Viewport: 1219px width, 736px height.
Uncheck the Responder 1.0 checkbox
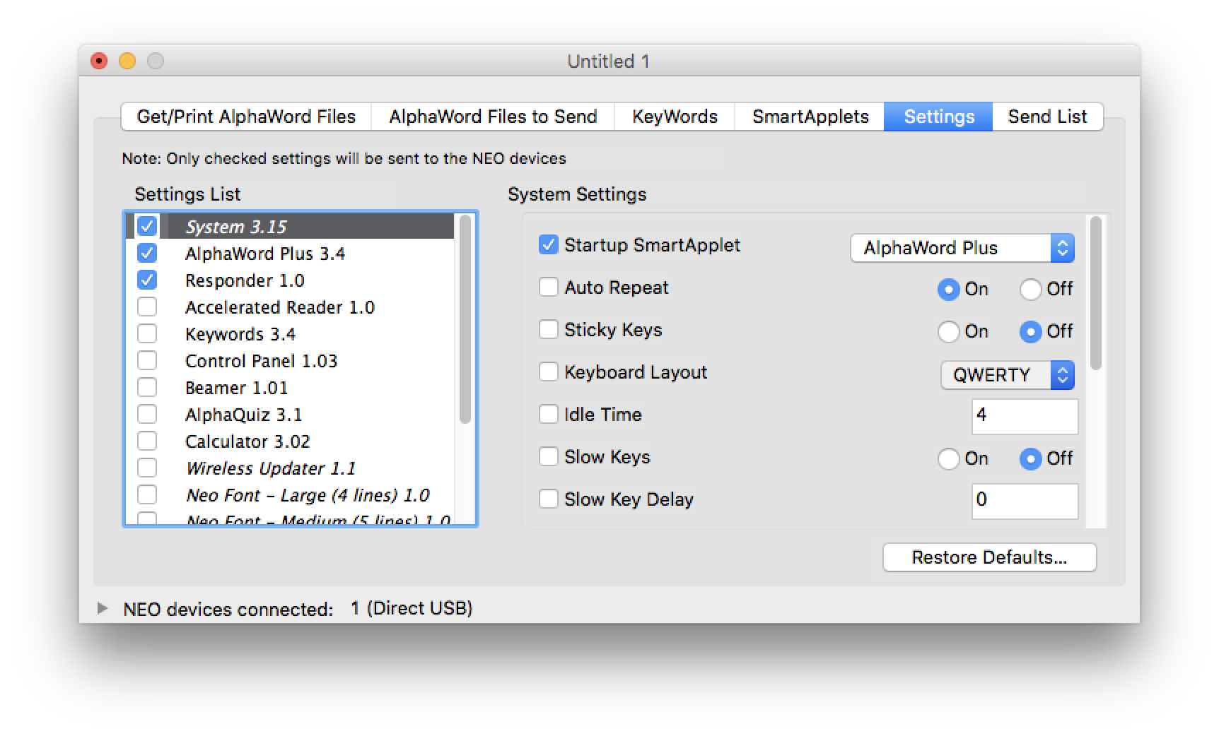pyautogui.click(x=147, y=280)
